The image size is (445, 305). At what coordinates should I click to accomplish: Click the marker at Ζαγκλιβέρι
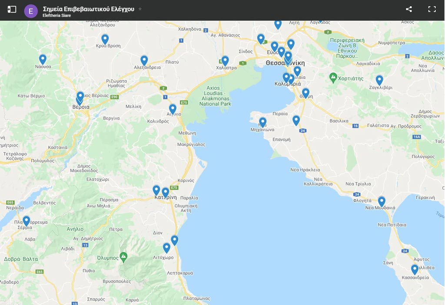pyautogui.click(x=379, y=80)
